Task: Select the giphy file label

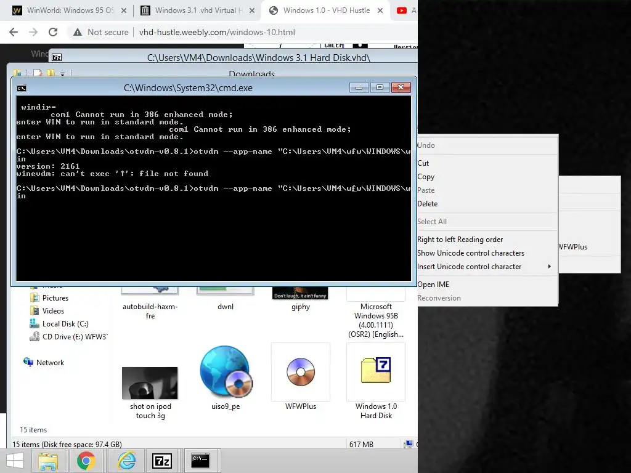Action: [301, 307]
